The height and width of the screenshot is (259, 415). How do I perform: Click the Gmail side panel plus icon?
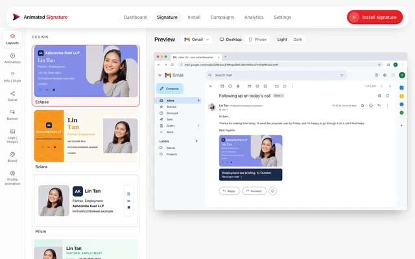click(x=401, y=125)
